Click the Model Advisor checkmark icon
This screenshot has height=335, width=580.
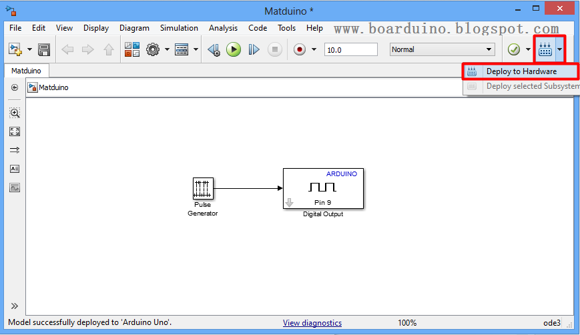click(x=514, y=49)
